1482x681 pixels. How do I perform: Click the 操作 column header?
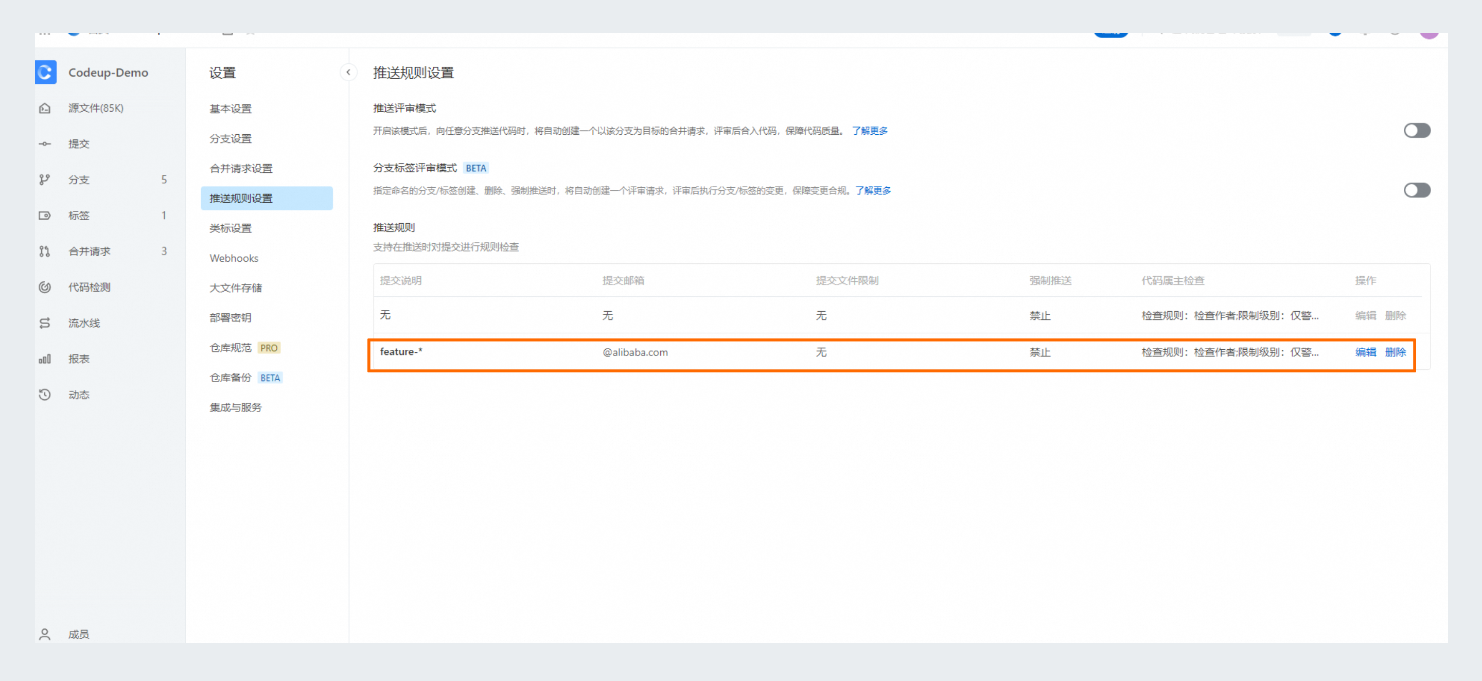1366,281
